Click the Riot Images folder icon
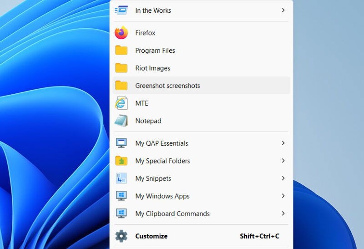364x249 pixels. [121, 68]
